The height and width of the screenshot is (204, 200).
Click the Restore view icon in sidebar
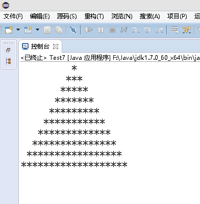pyautogui.click(x=8, y=50)
